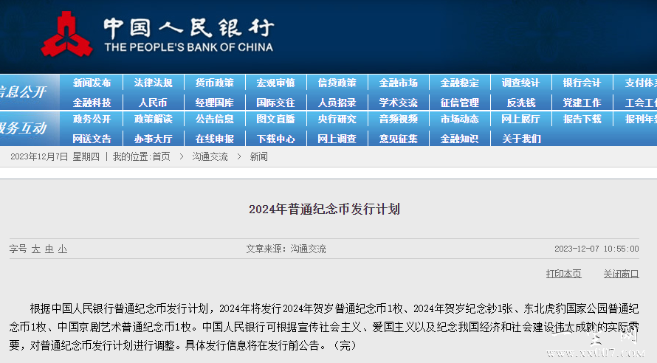Click the 服务互动 section header

click(23, 128)
